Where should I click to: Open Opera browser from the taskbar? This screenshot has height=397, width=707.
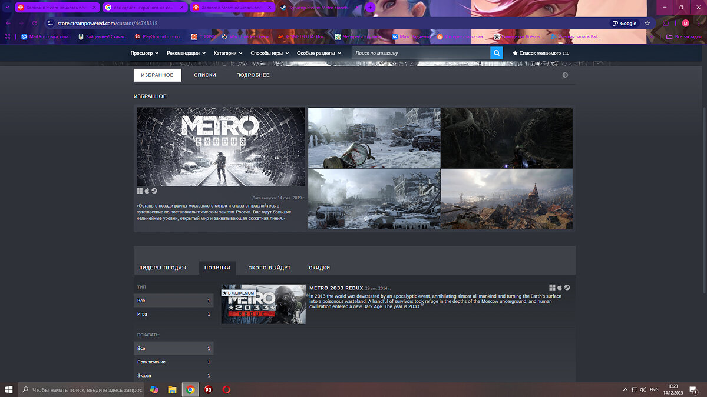coord(226,389)
